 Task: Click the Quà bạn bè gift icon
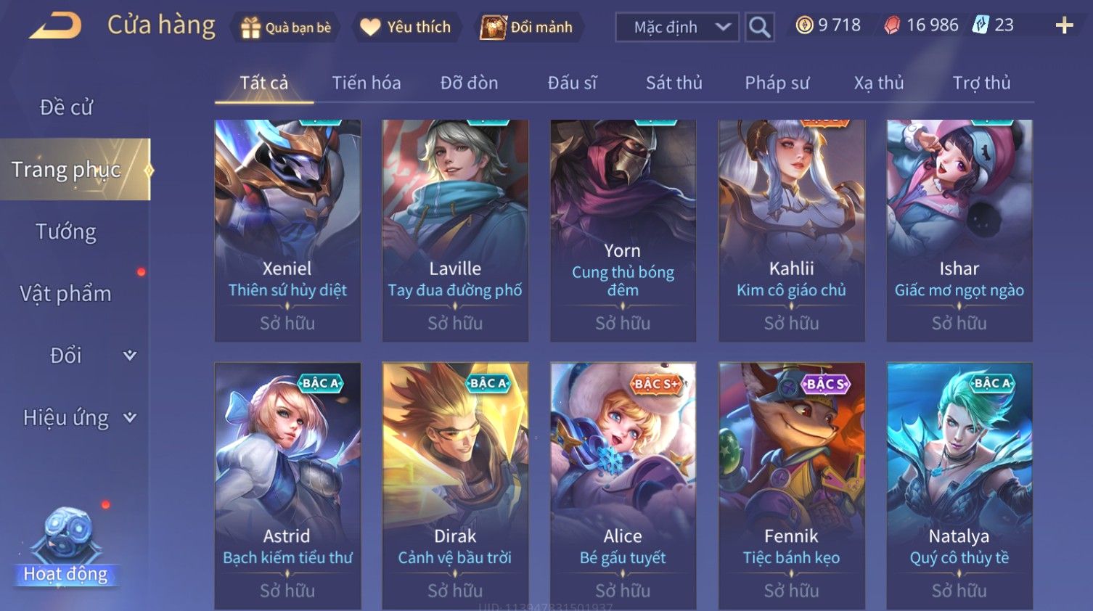pos(250,28)
